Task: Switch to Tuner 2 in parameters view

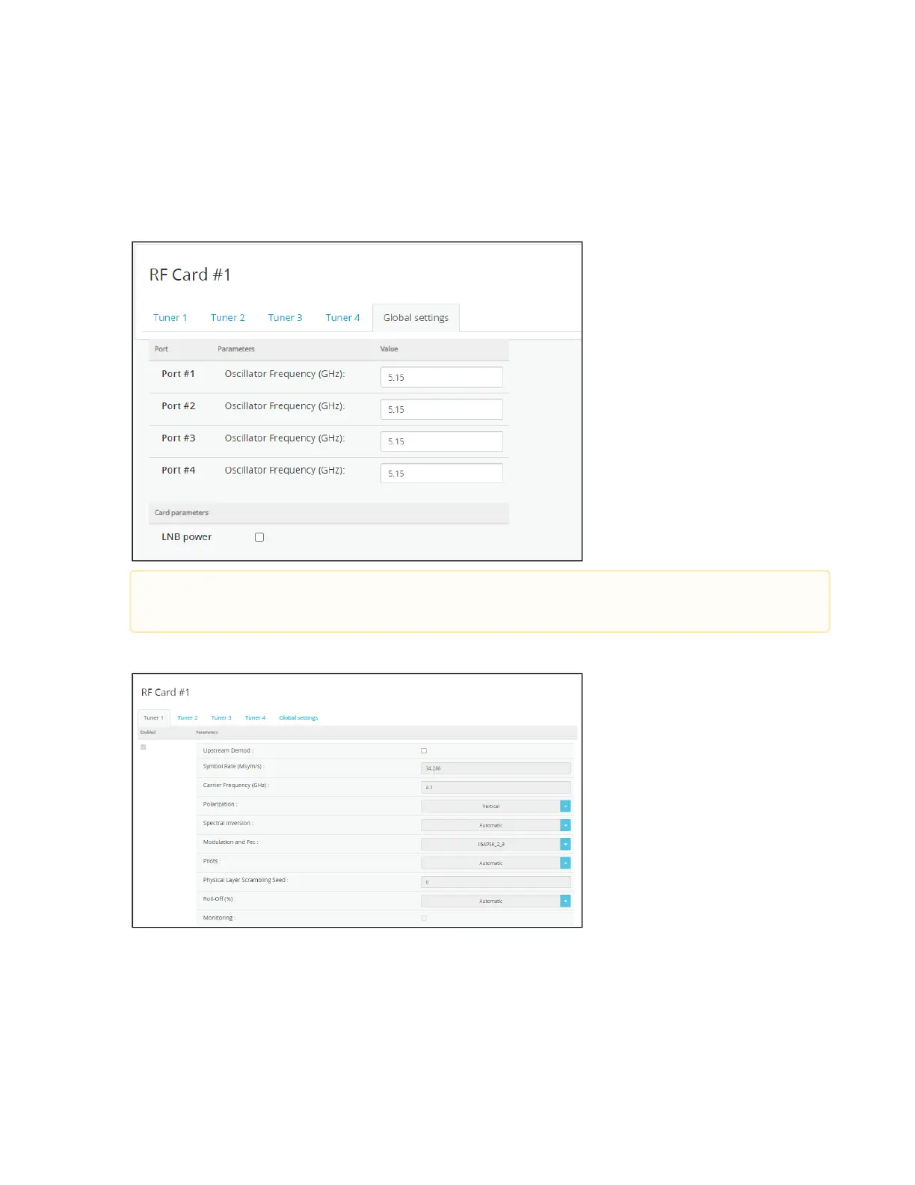Action: (x=188, y=718)
